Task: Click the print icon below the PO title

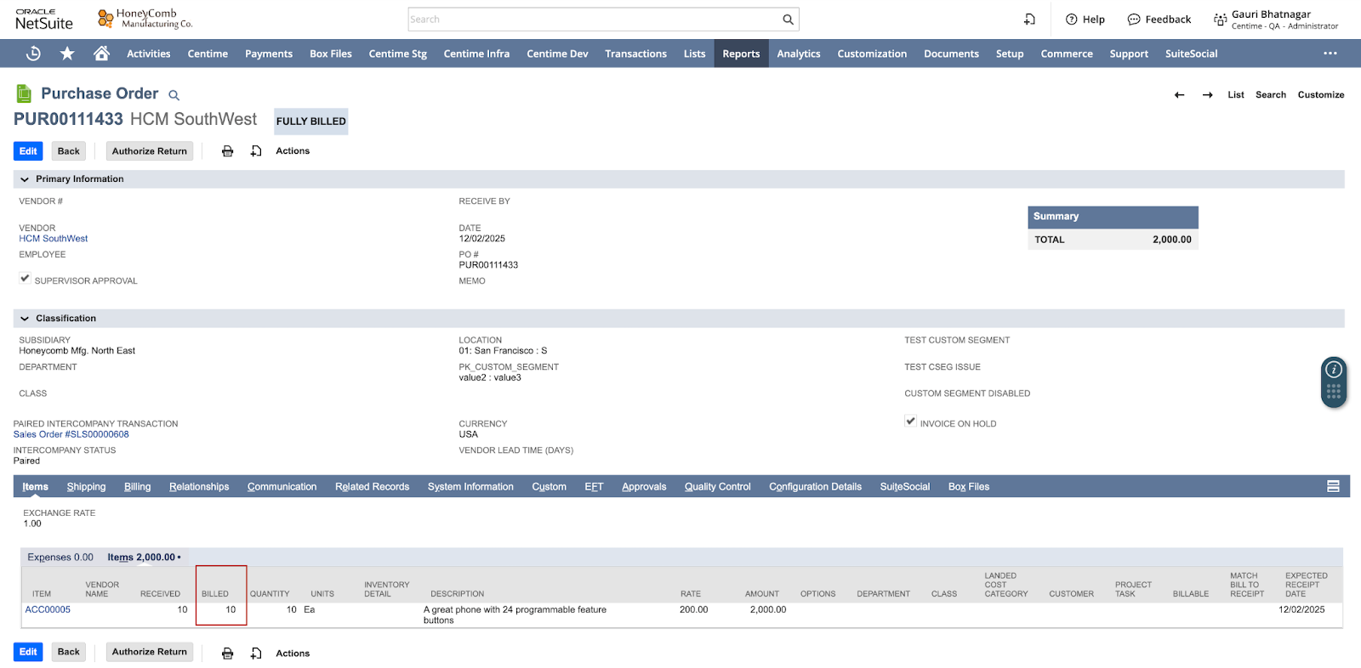Action: pyautogui.click(x=227, y=151)
